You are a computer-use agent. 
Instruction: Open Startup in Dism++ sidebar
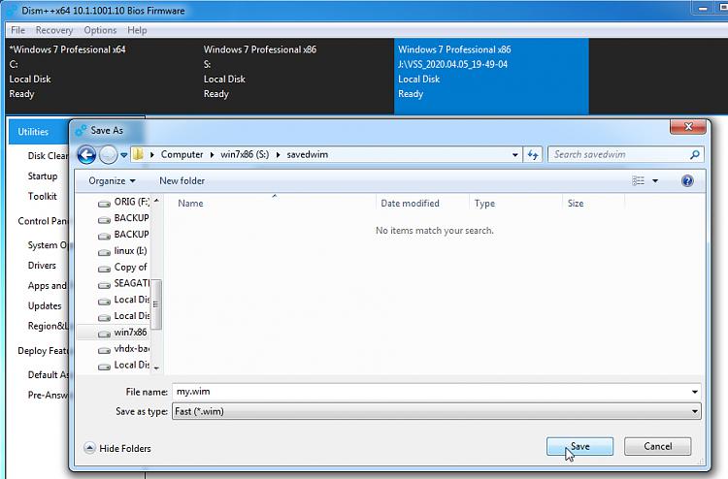43,176
